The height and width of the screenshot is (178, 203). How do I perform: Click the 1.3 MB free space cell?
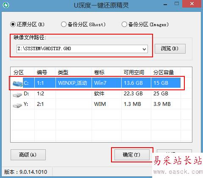[x=132, y=104]
